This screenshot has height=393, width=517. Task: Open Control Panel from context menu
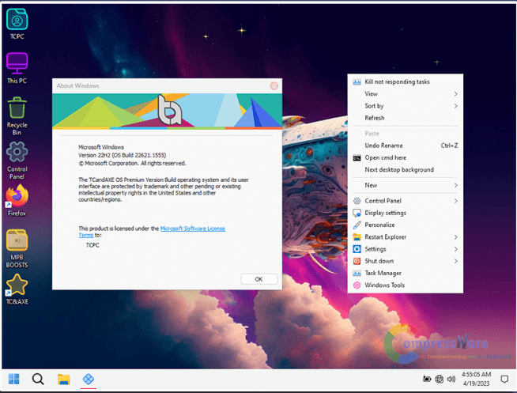(405, 201)
